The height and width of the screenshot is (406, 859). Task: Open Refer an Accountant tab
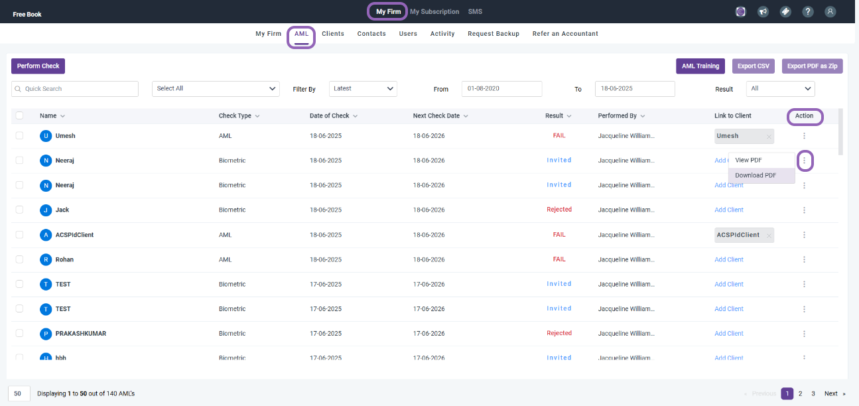(x=565, y=34)
